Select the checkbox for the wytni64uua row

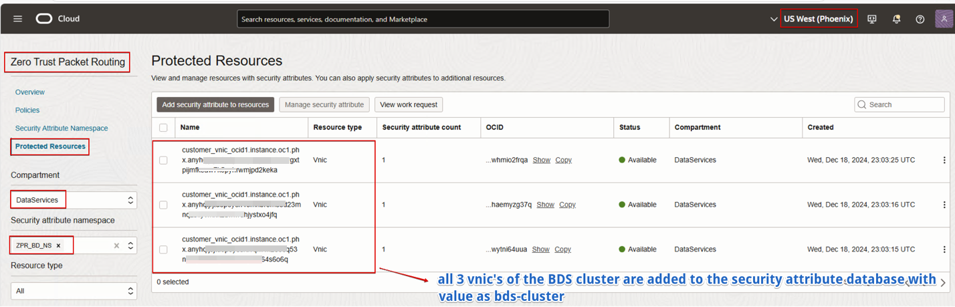[x=163, y=249]
